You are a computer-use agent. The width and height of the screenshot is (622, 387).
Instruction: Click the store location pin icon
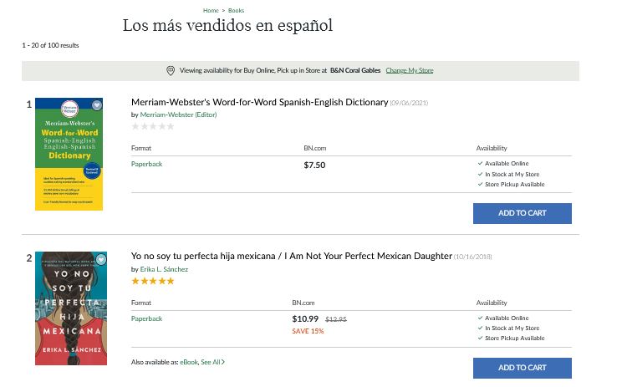pyautogui.click(x=171, y=70)
